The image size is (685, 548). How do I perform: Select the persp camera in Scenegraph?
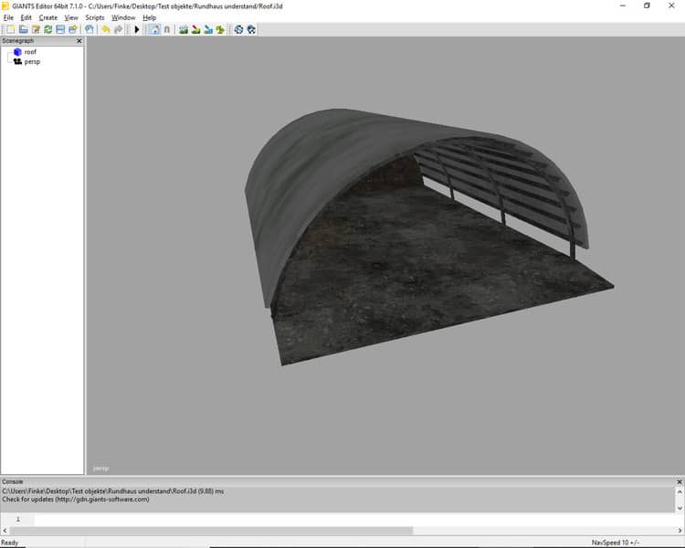click(32, 61)
